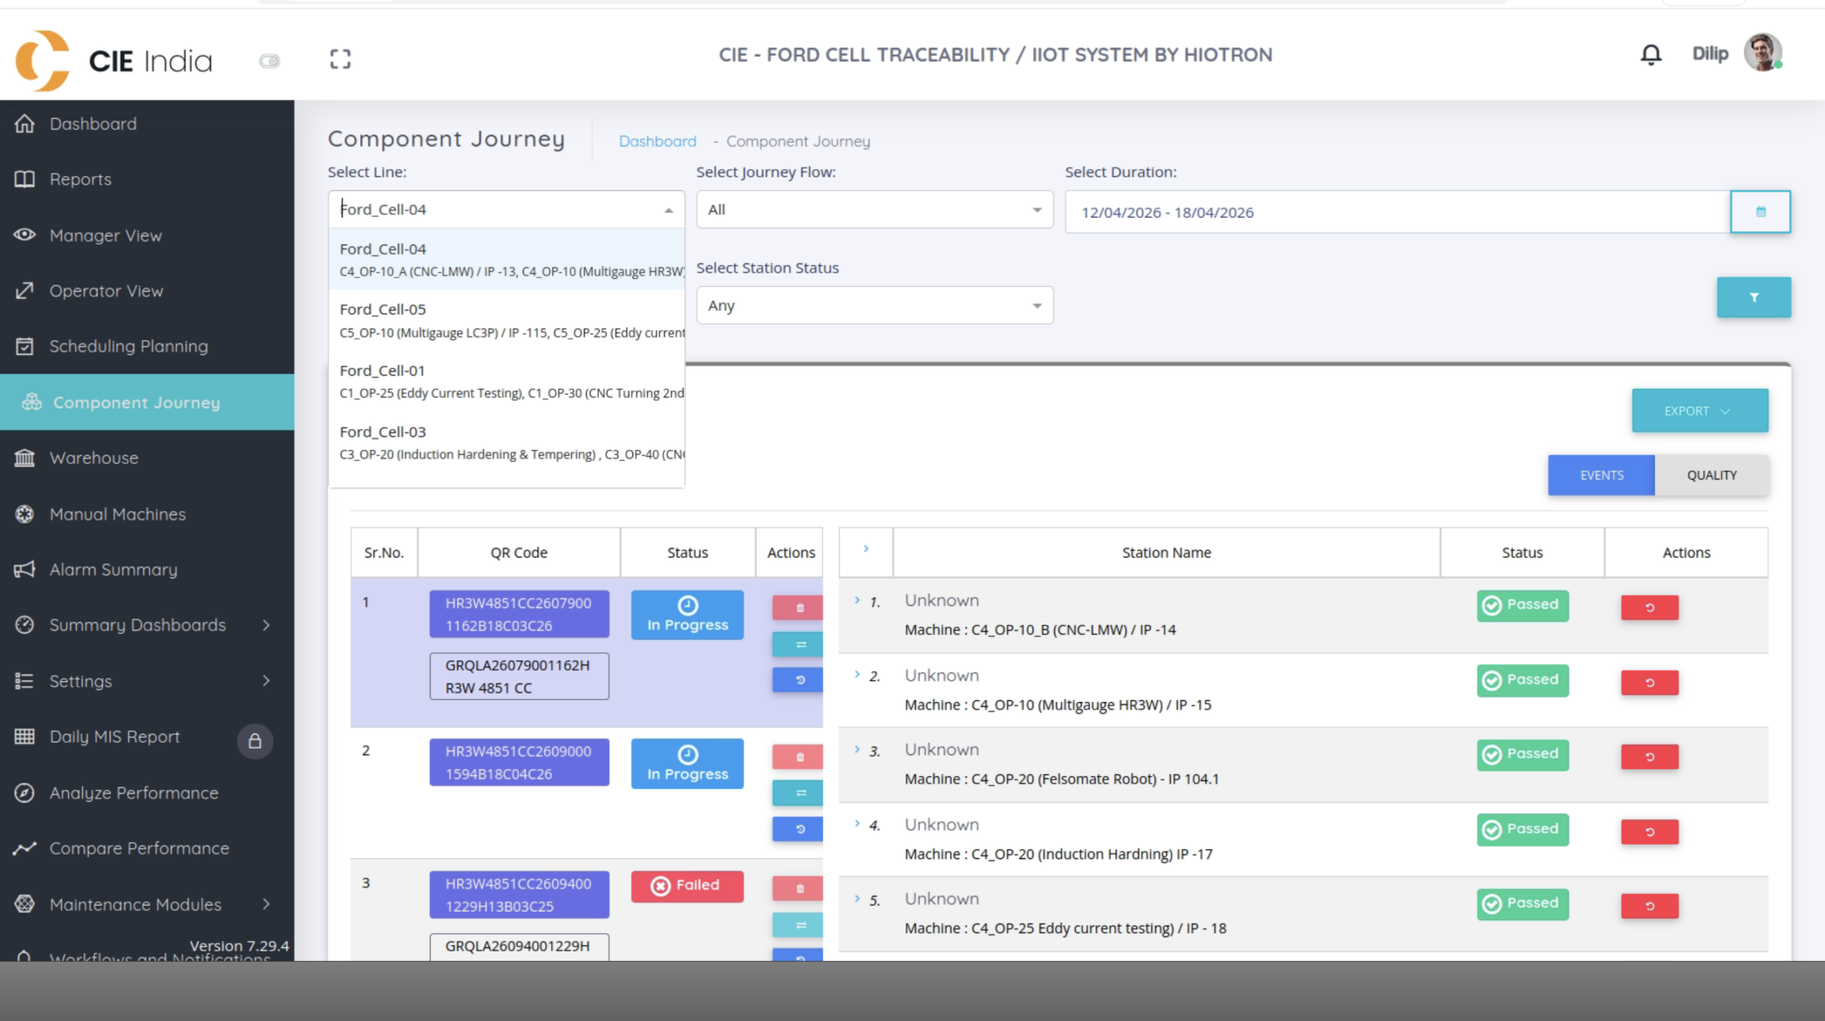Delete row 3 using the trash icon
The image size is (1825, 1021).
click(798, 888)
